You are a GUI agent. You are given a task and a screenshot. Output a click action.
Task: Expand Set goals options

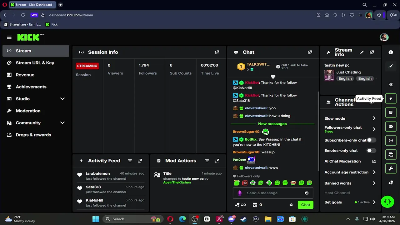374,202
